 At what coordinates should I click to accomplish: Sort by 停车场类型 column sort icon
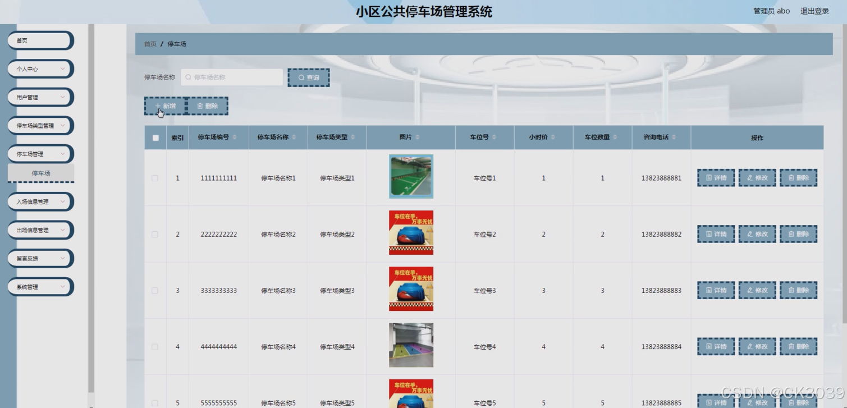click(353, 137)
